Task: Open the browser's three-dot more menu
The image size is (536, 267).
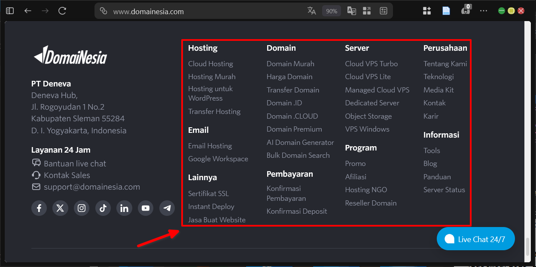Action: 484,10
